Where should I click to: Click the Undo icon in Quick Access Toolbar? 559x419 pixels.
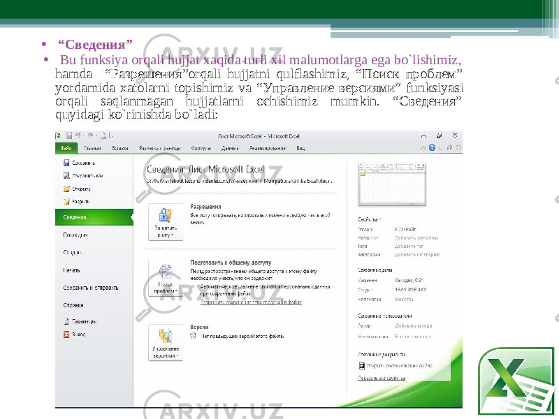tap(78, 135)
